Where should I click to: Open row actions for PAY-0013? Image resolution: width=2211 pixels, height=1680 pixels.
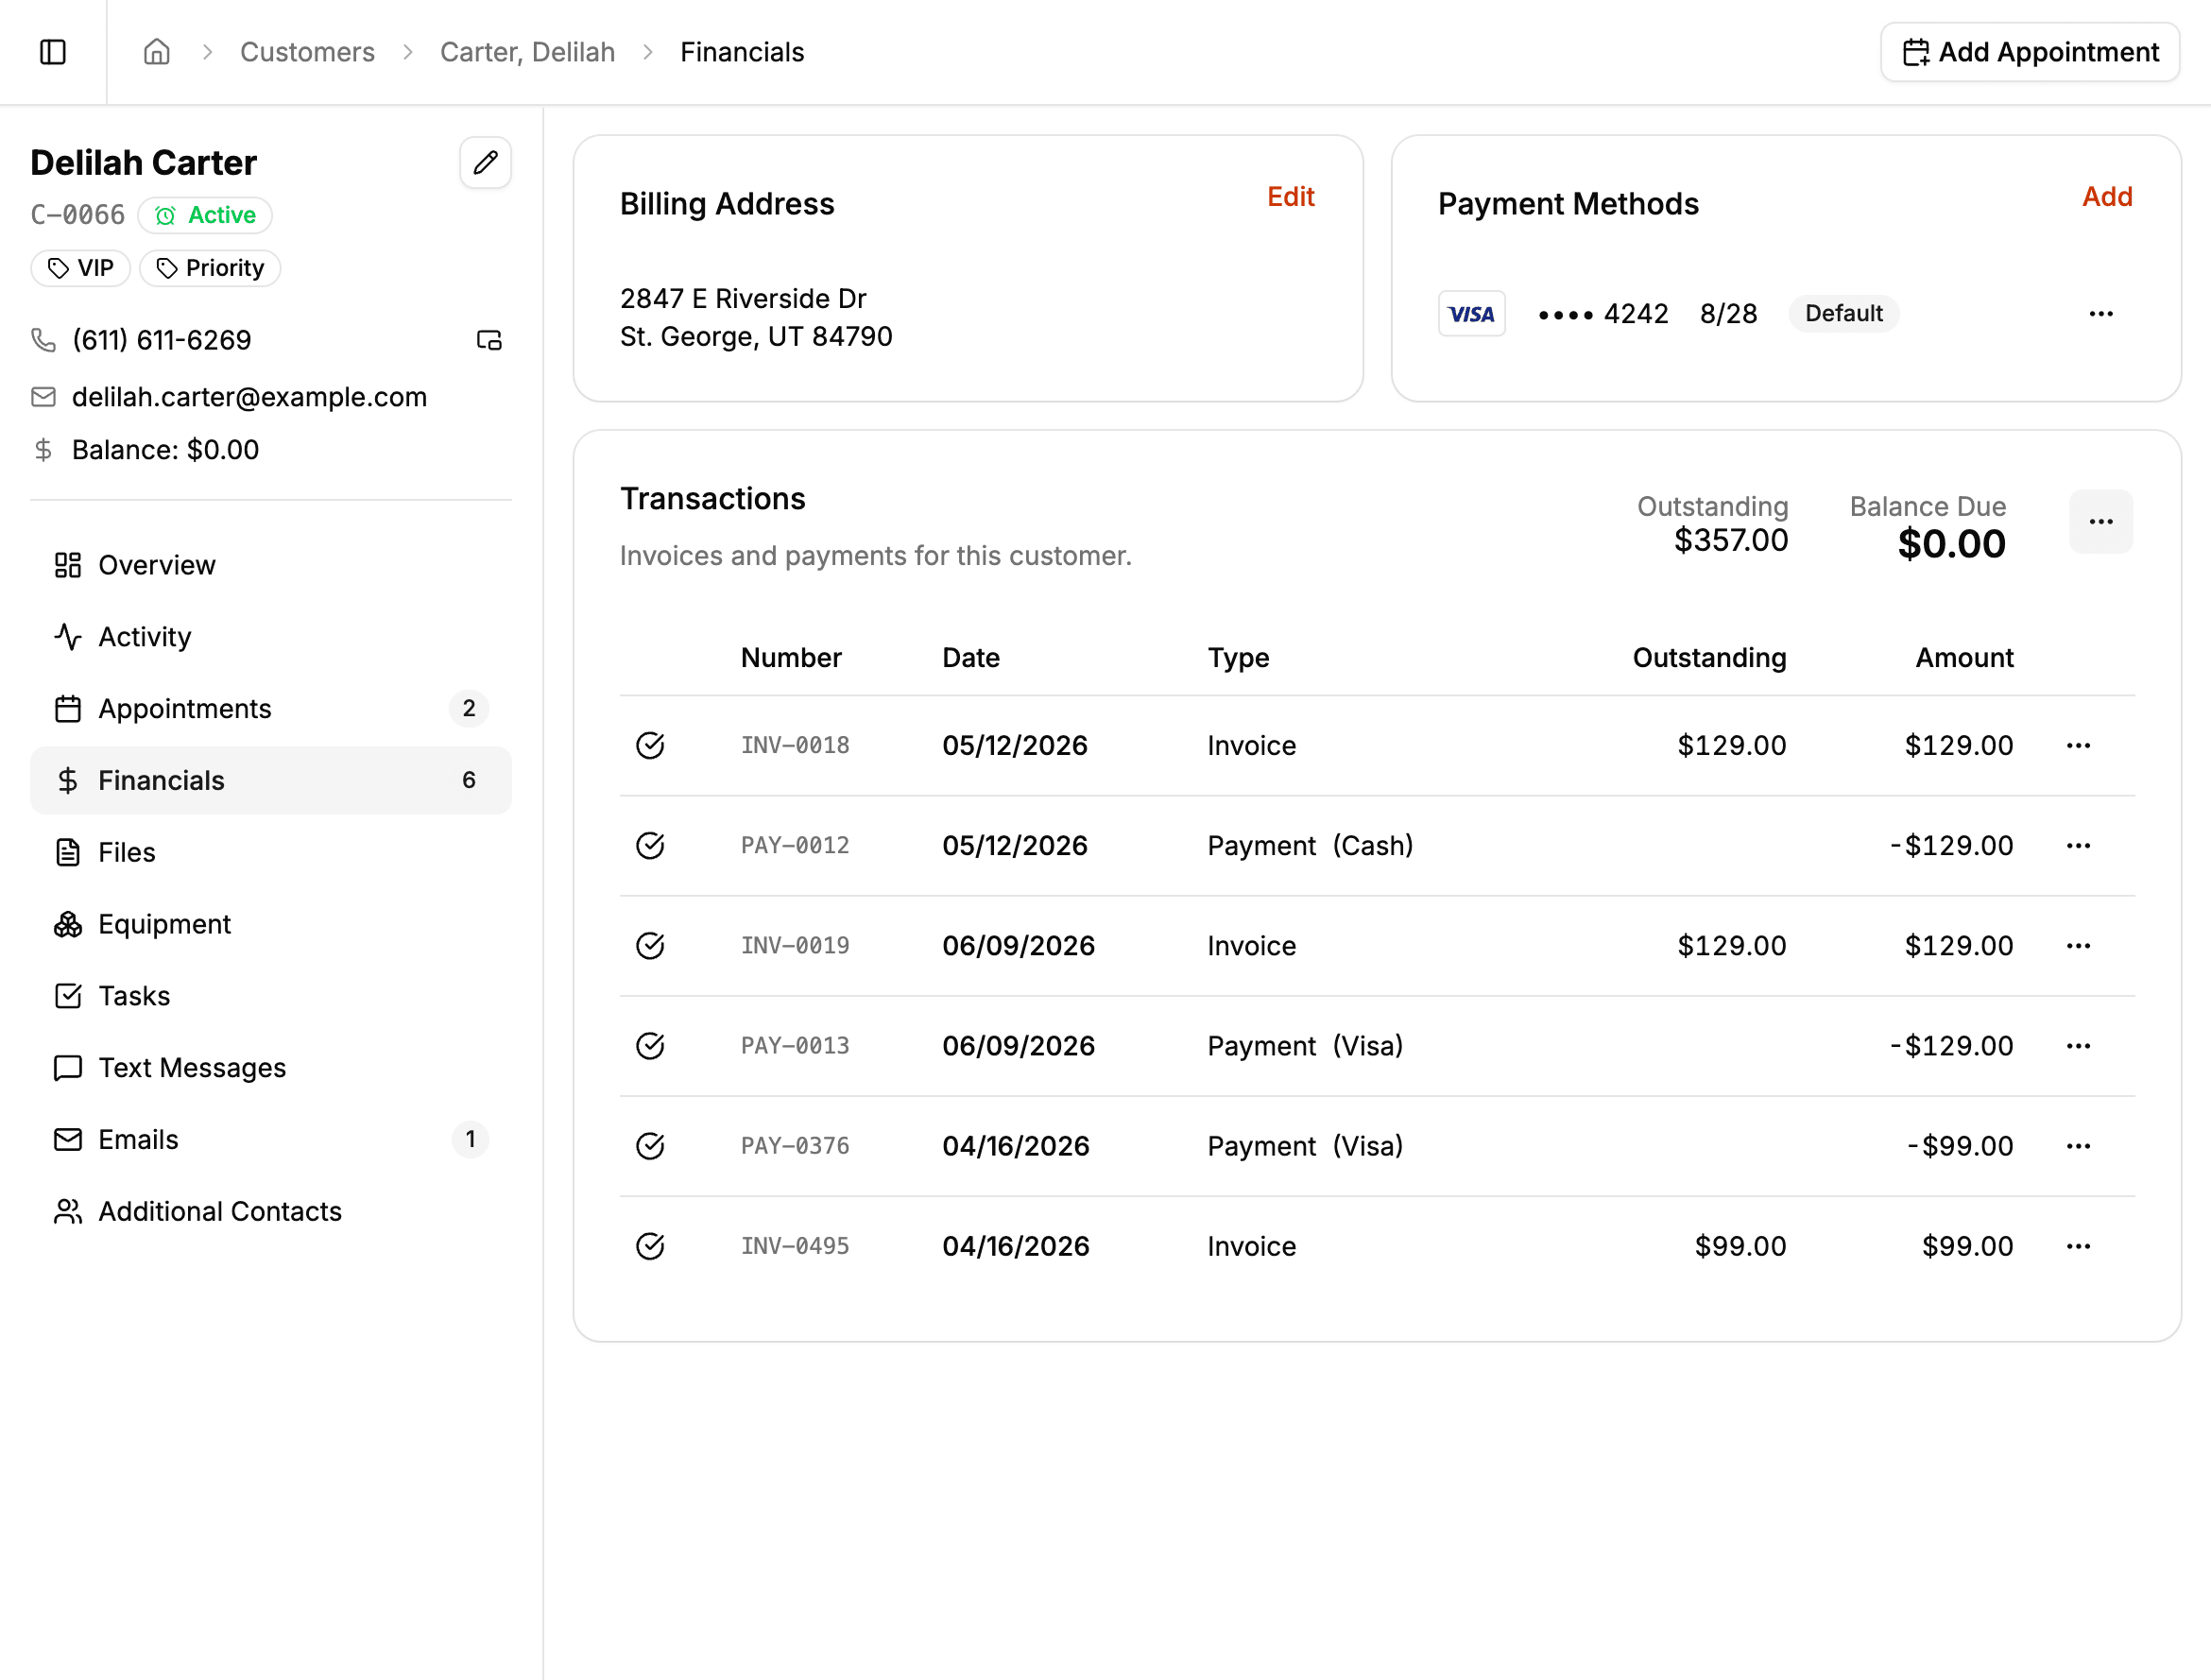2078,1046
